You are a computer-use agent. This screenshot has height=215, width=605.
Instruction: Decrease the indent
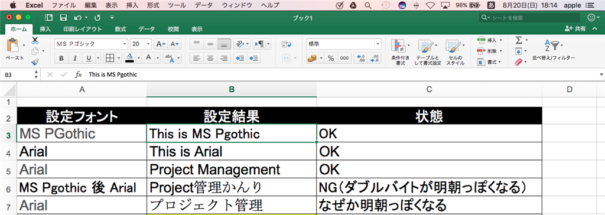point(240,58)
